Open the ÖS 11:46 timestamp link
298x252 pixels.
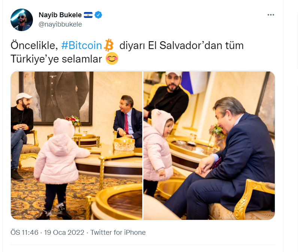(24, 233)
